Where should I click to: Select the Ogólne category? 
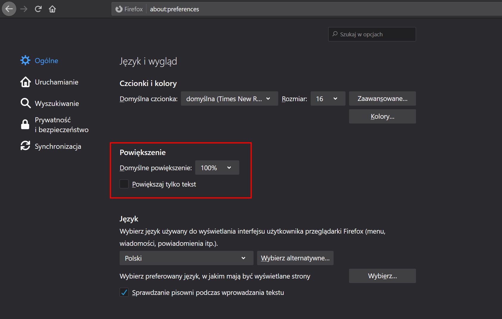46,61
